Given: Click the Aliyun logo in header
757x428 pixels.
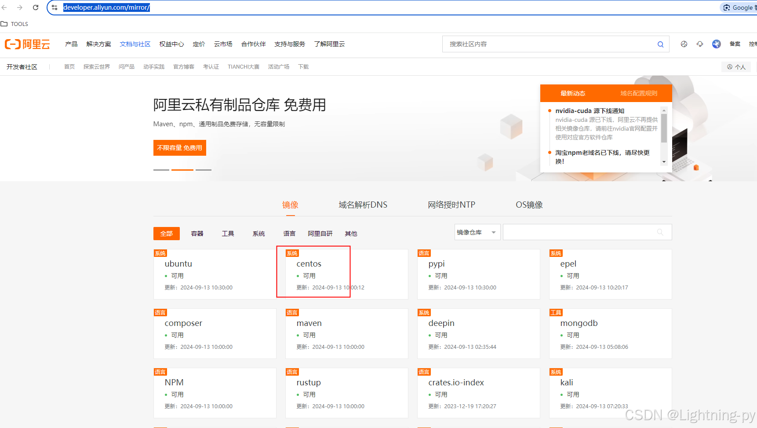Looking at the screenshot, I should point(27,44).
